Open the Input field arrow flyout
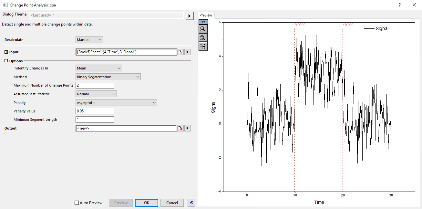 click(x=188, y=52)
